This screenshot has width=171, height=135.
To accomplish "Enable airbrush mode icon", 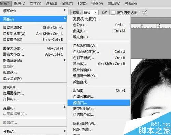I will click(x=105, y=13).
